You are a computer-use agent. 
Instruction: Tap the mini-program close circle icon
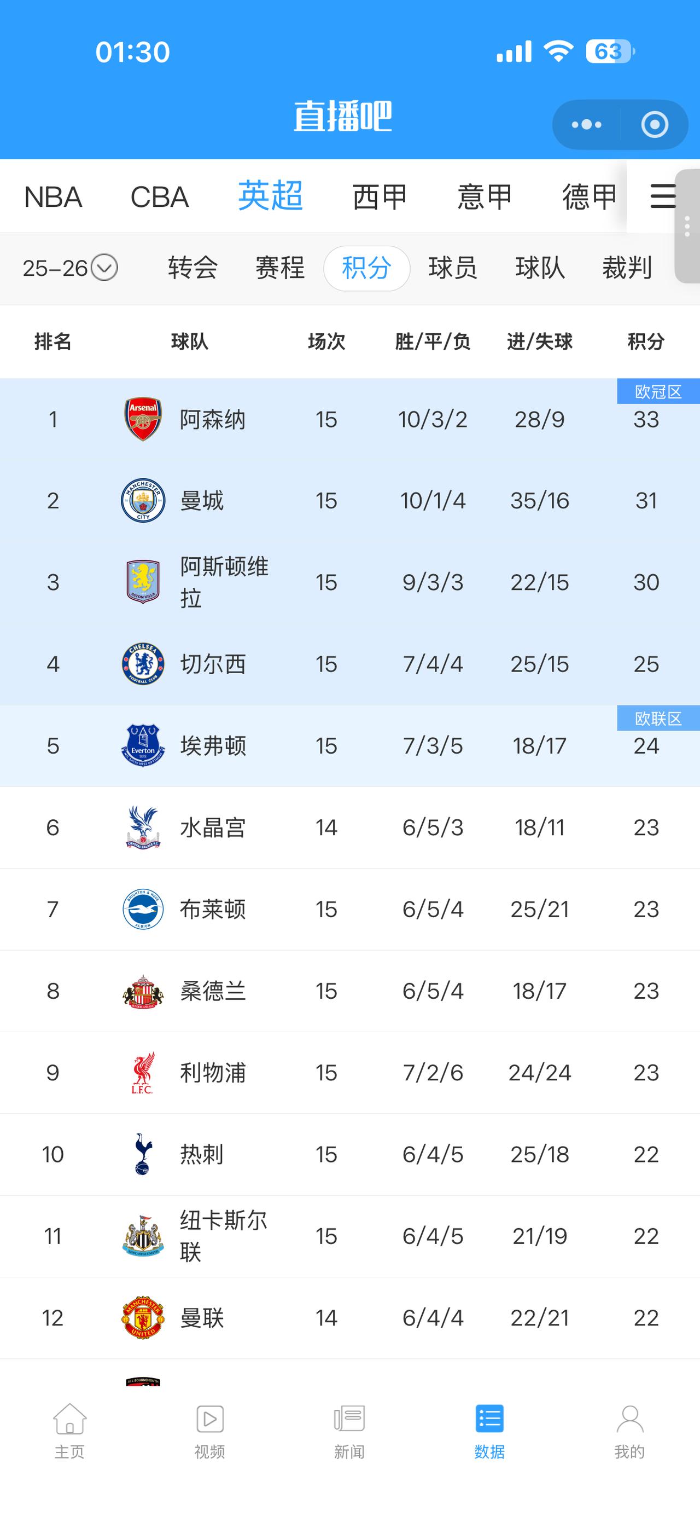(655, 125)
